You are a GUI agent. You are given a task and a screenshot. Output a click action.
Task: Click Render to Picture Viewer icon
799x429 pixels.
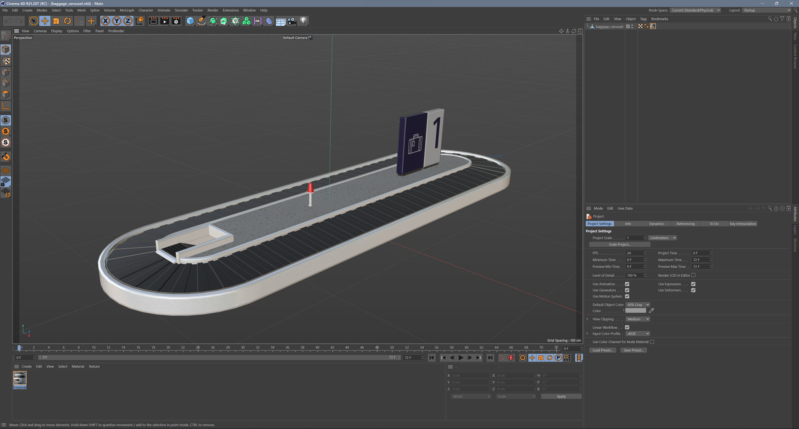pos(165,21)
